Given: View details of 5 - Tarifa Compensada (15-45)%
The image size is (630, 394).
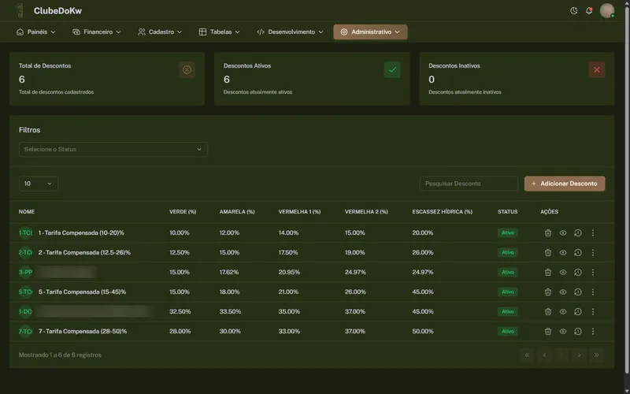Looking at the screenshot, I should click(x=563, y=292).
